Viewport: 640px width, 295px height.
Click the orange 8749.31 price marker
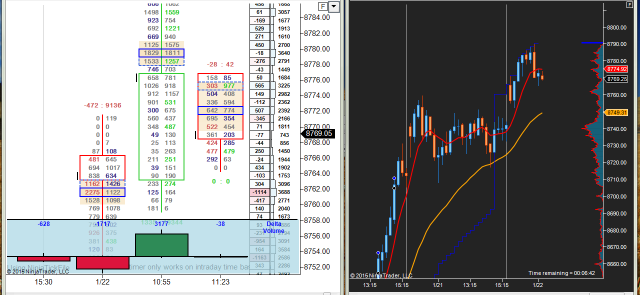point(616,112)
